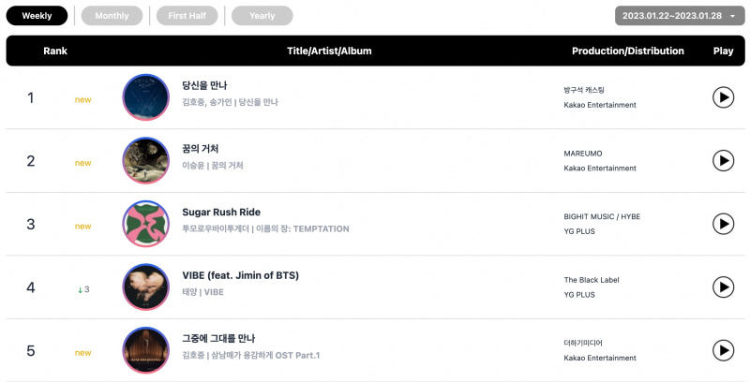This screenshot has height=382, width=750.
Task: Switch to the Yearly chart tab
Action: [262, 16]
